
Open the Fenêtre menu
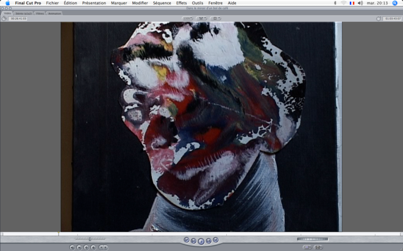pyautogui.click(x=215, y=3)
